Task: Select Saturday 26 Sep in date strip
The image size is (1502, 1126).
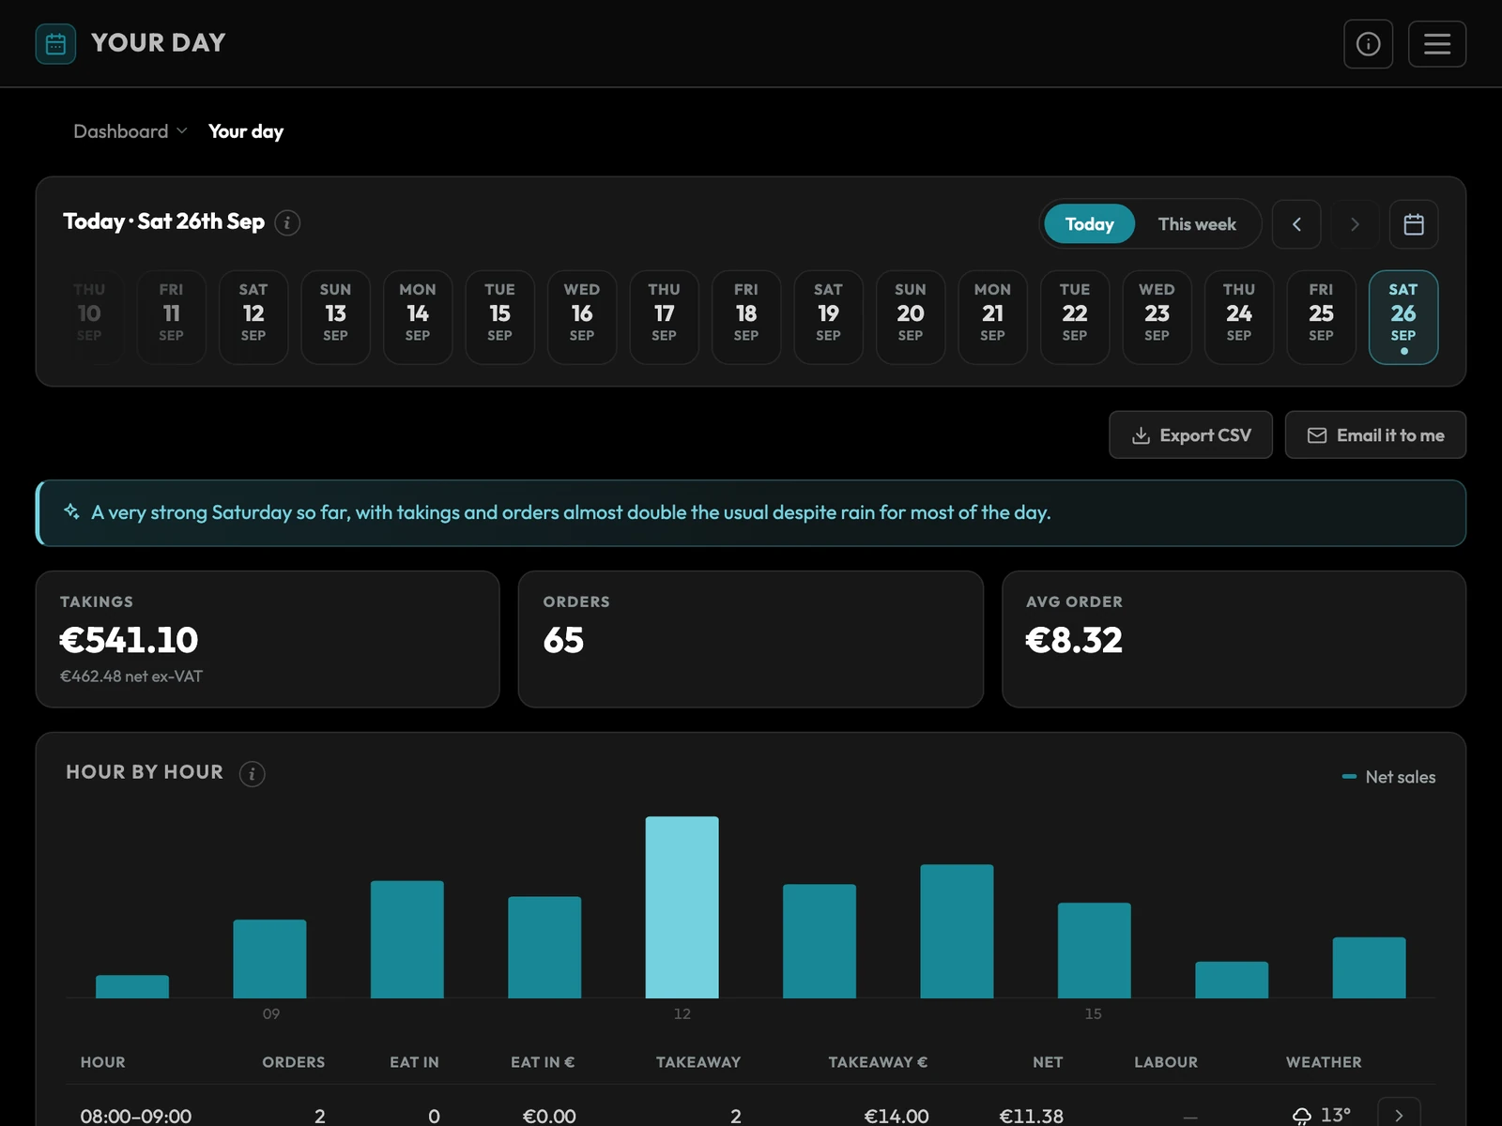Action: (1403, 317)
